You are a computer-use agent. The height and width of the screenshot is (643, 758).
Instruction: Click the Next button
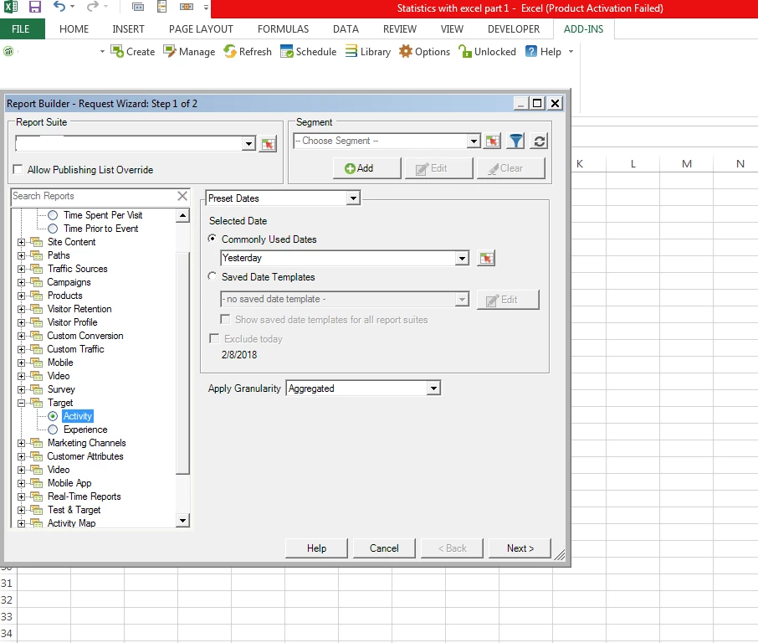tap(520, 548)
